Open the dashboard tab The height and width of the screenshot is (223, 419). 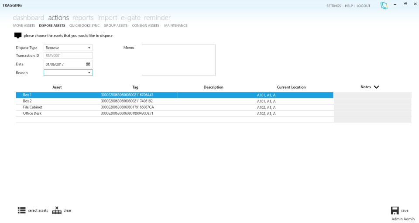click(x=29, y=17)
